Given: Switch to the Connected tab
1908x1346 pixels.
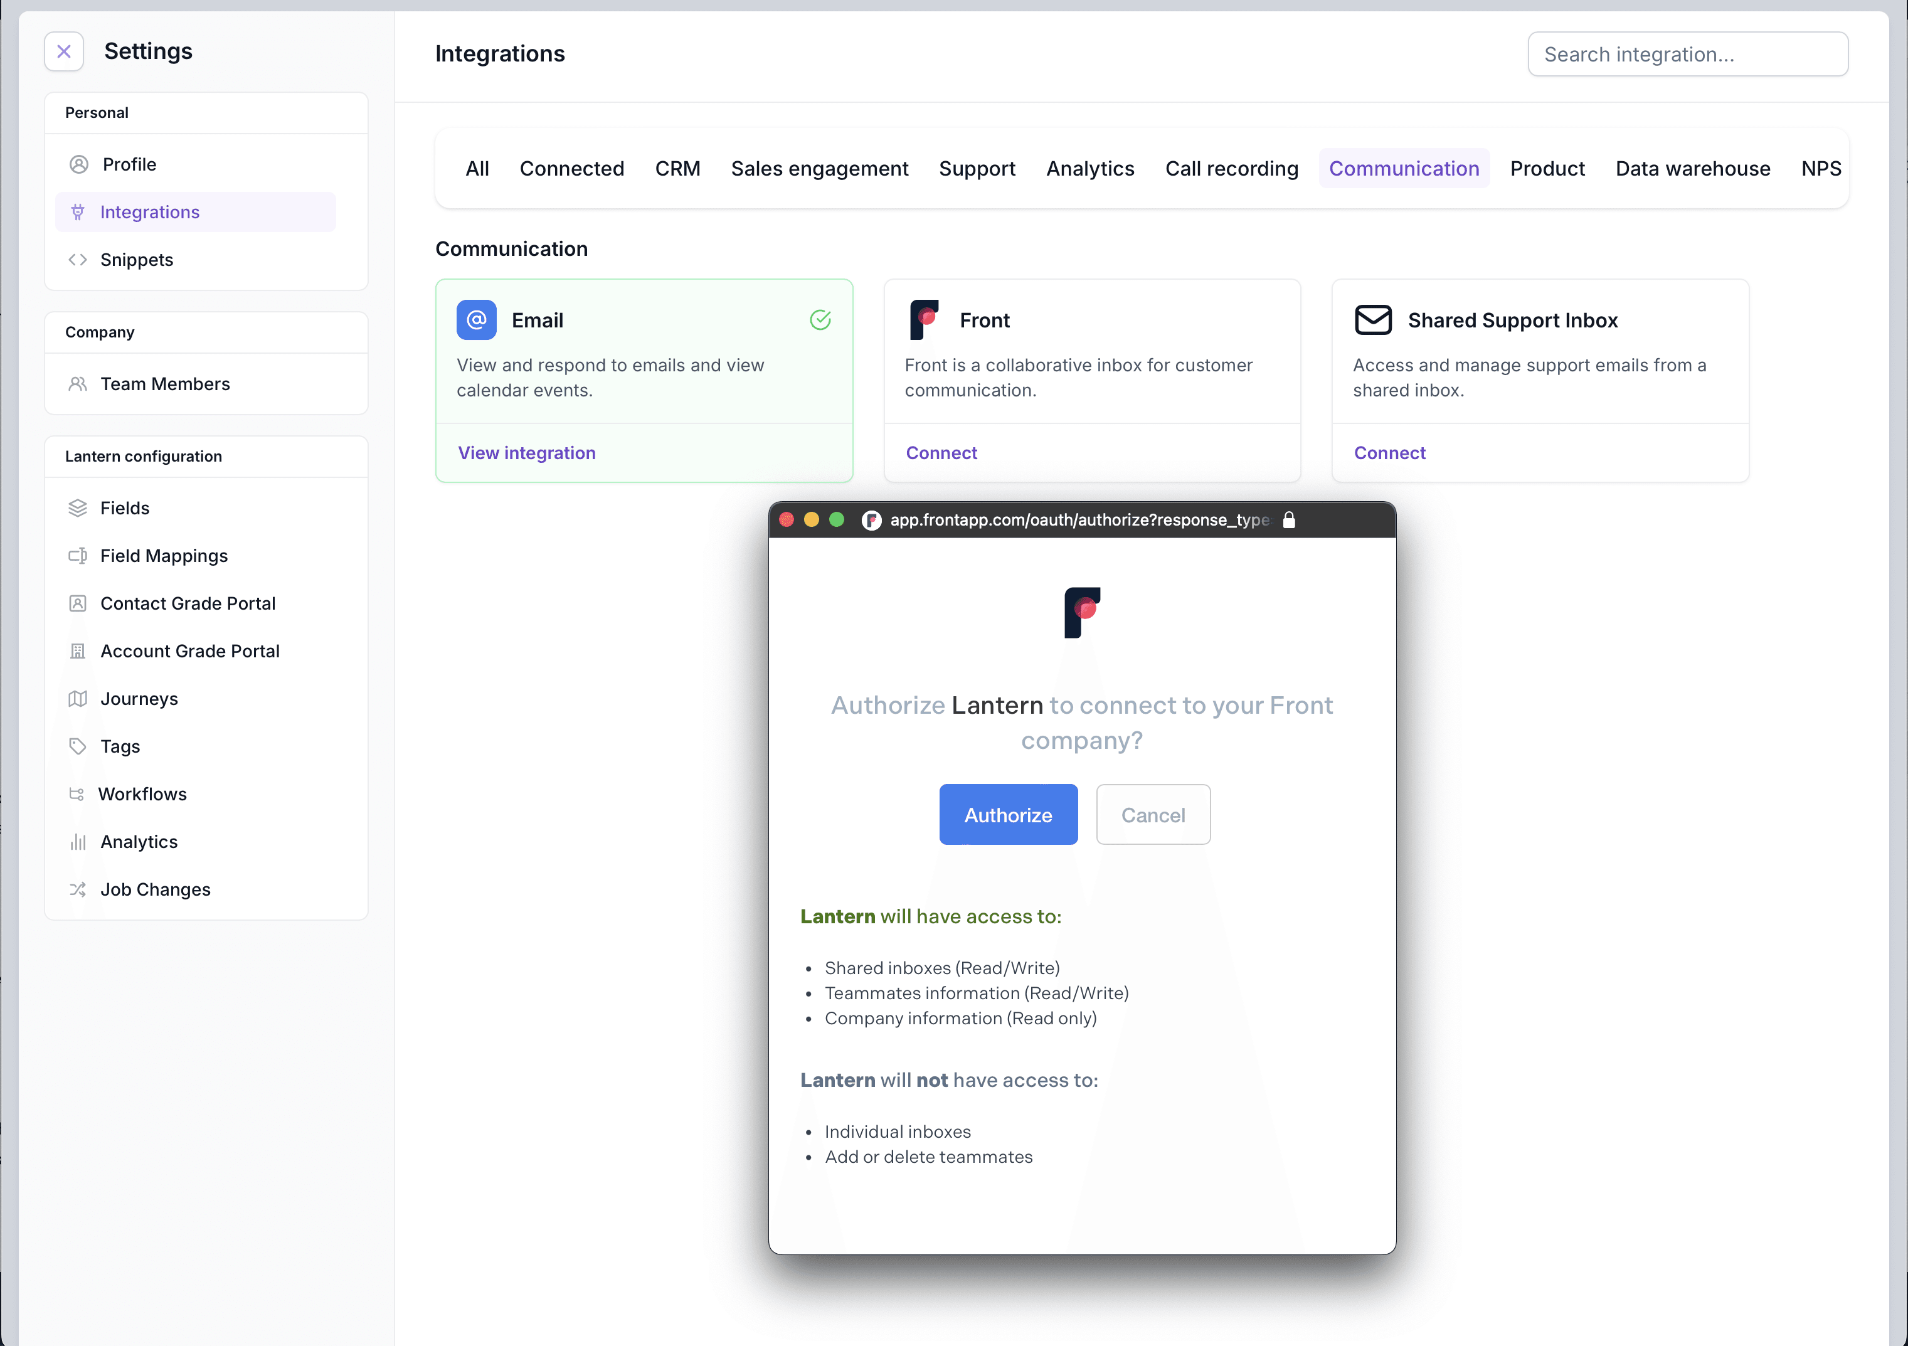Looking at the screenshot, I should [x=572, y=169].
